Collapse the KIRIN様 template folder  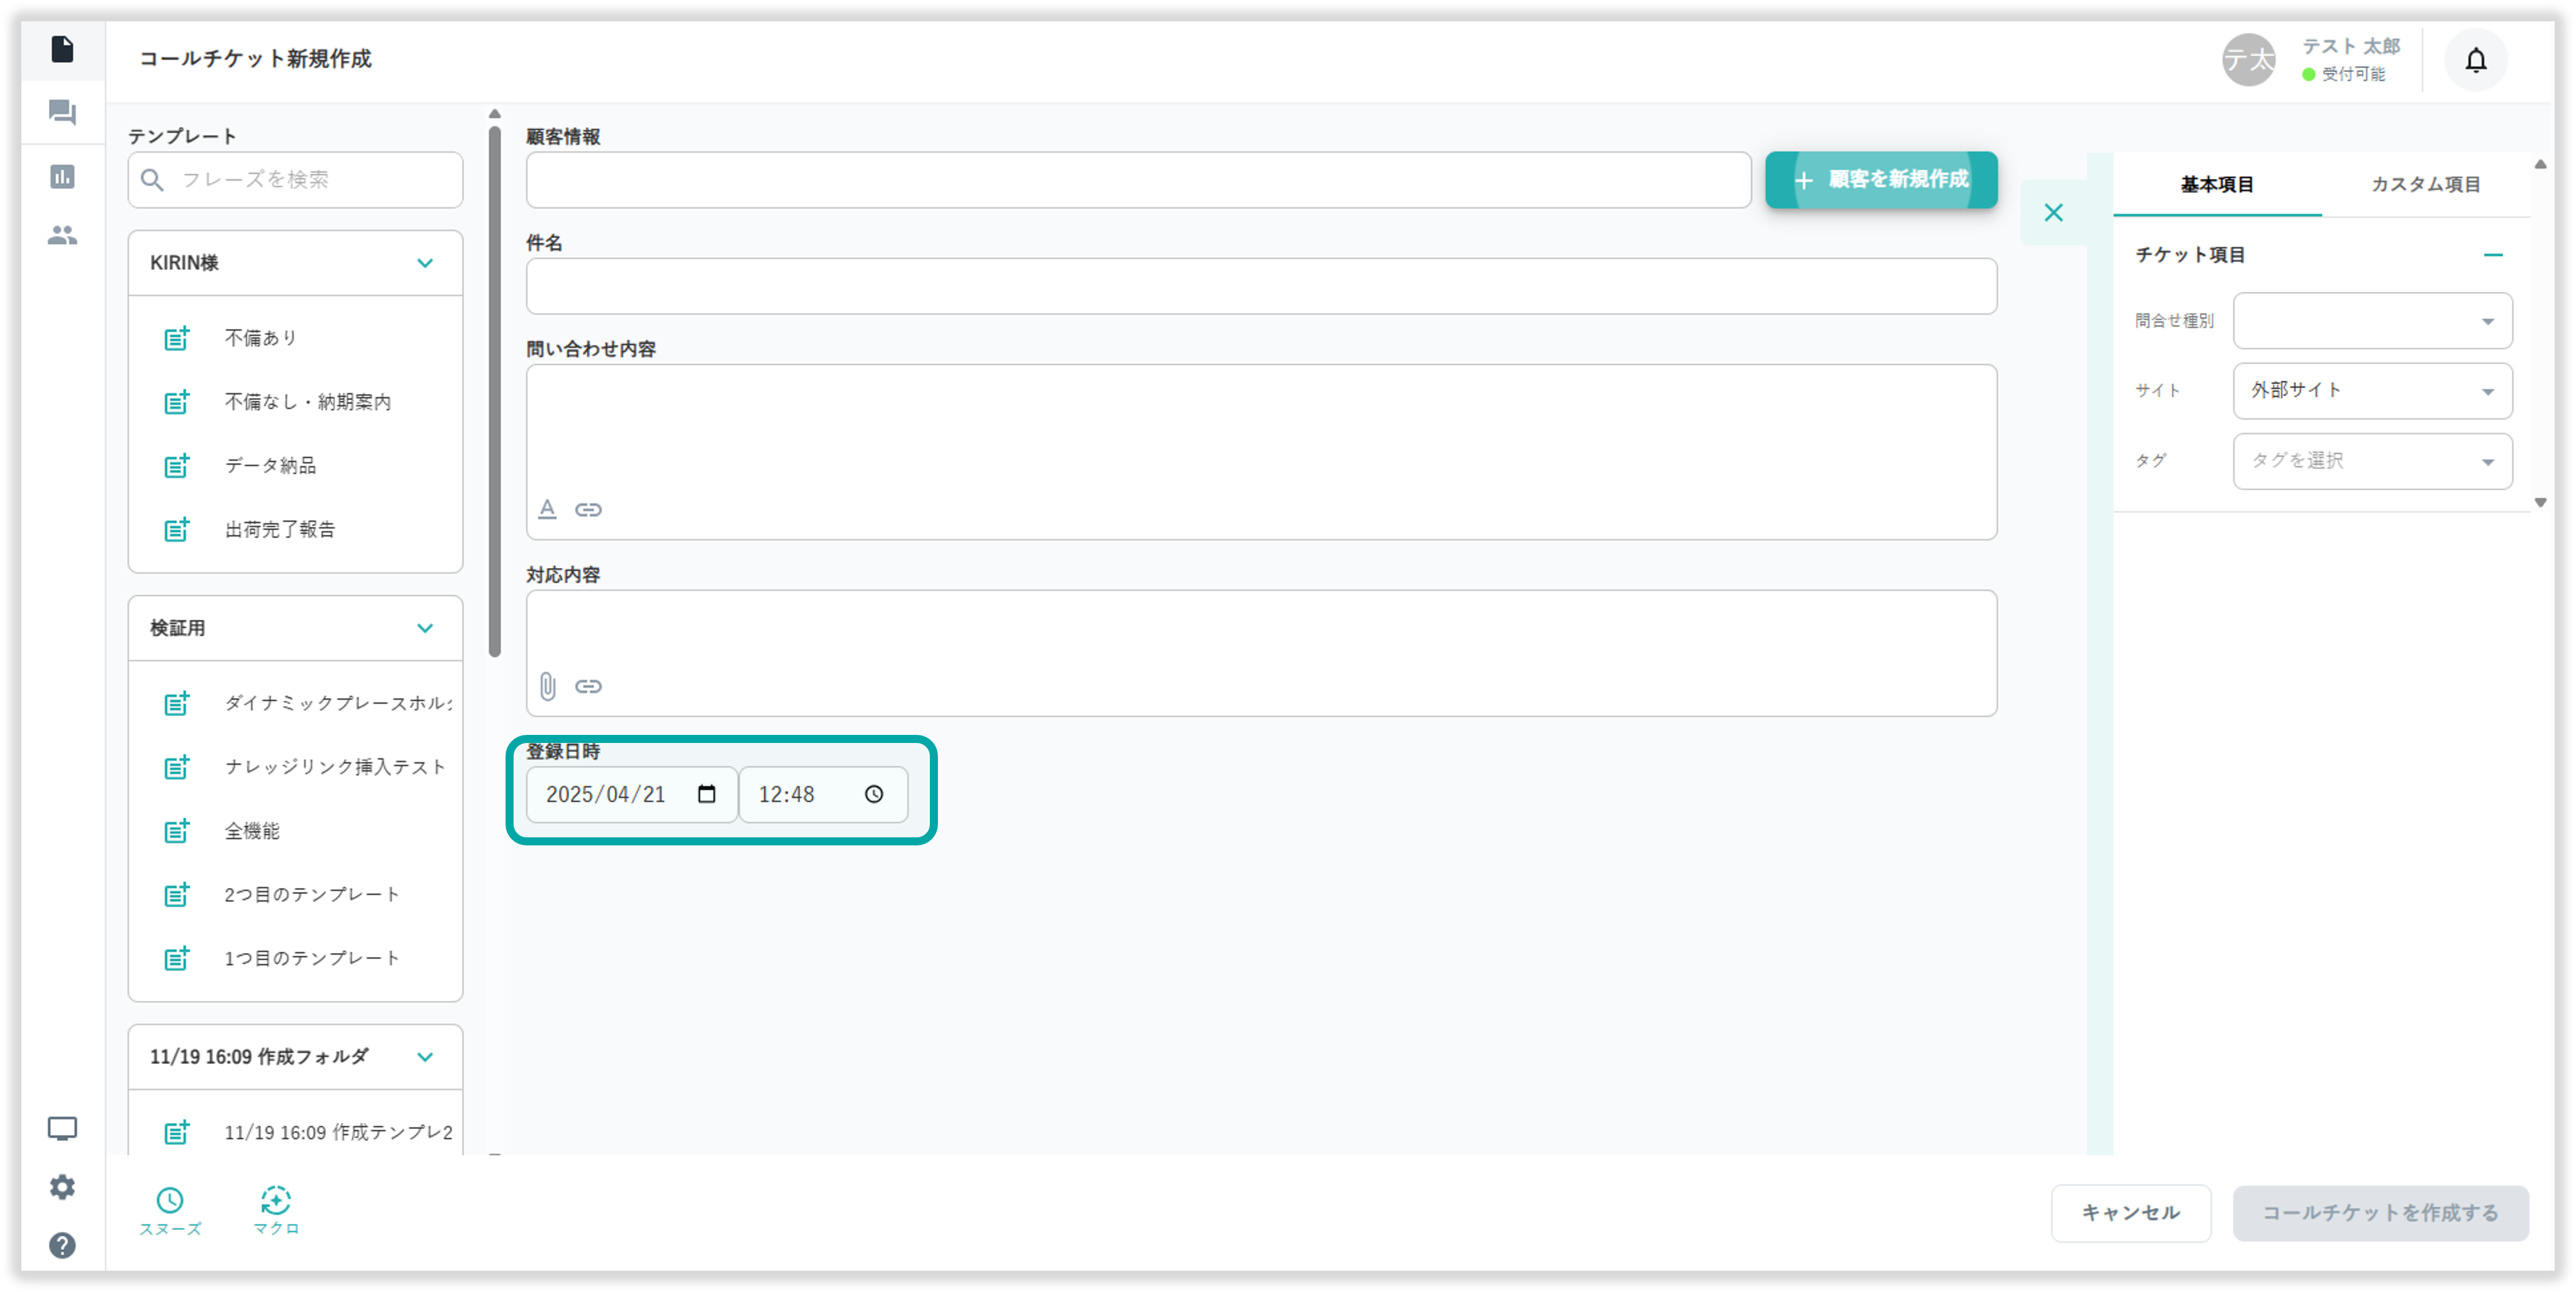pyautogui.click(x=425, y=264)
